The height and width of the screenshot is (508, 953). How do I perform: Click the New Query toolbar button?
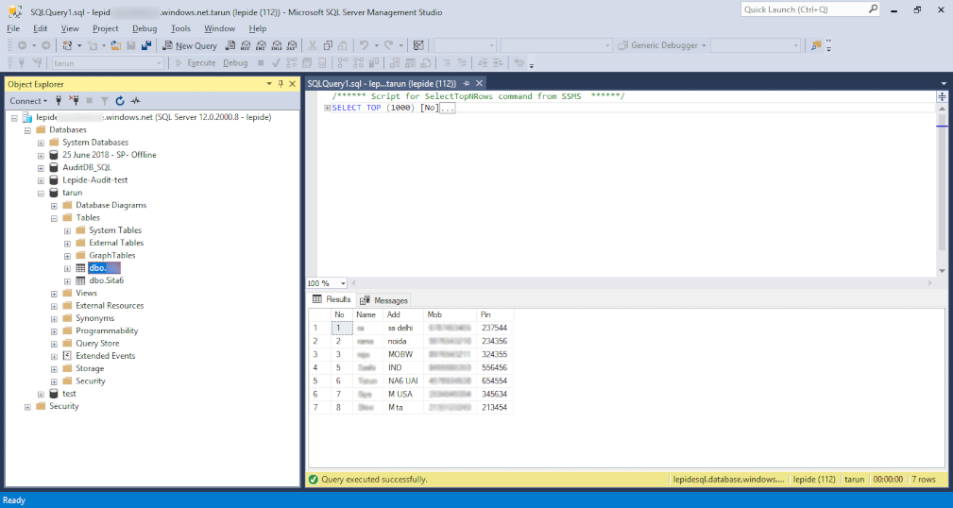tap(190, 45)
